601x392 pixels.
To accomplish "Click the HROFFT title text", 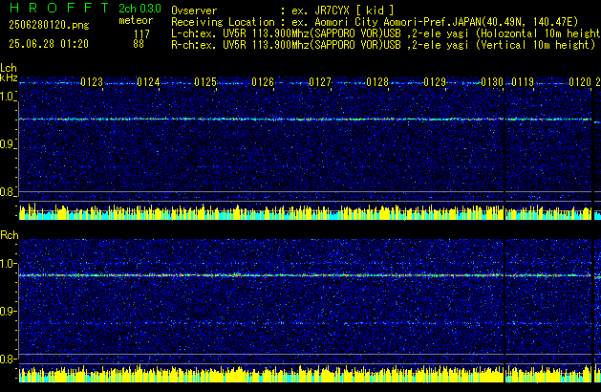I will tap(59, 8).
